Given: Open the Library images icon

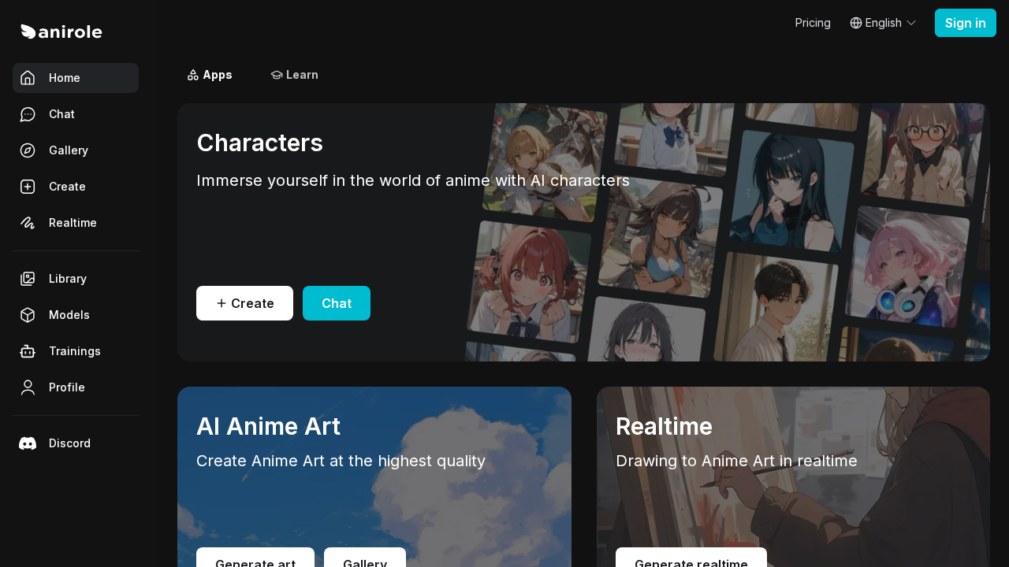Looking at the screenshot, I should (x=27, y=278).
